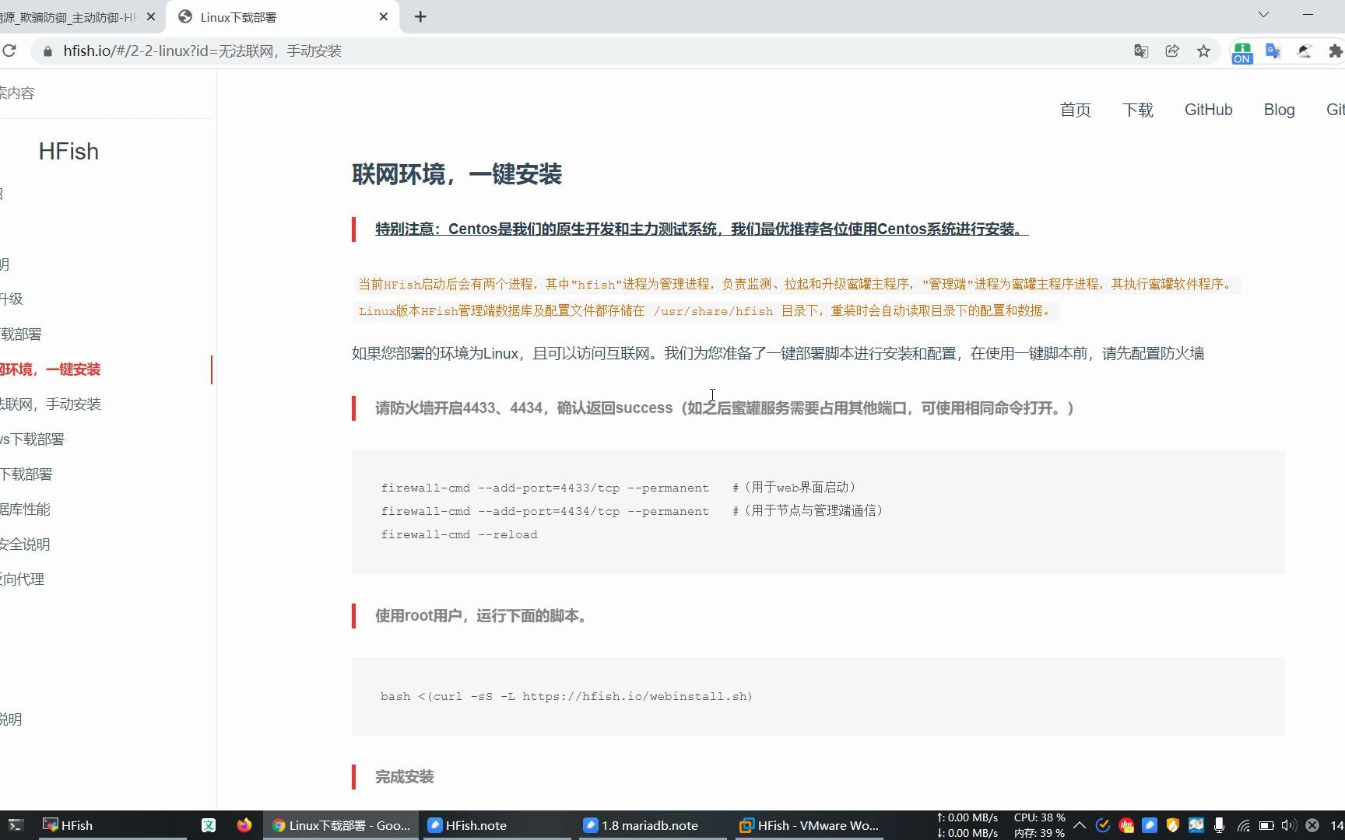This screenshot has height=840, width=1345.
Task: Open the HFish taskbar app
Action: (113, 825)
